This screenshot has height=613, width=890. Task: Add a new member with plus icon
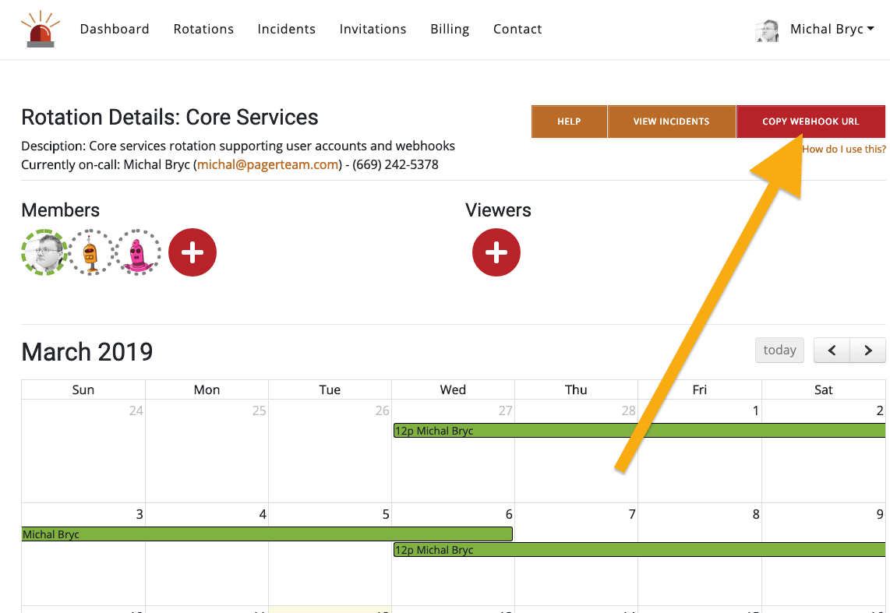(x=192, y=252)
